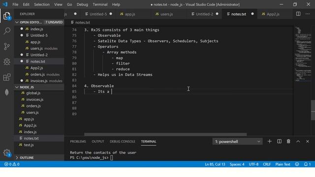This screenshot has height=177, width=315.
Task: Open the Go menu
Action: [69, 4]
